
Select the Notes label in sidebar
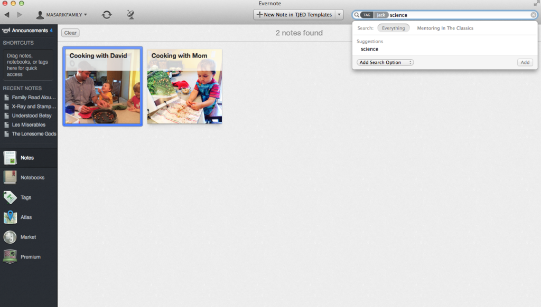coord(27,158)
